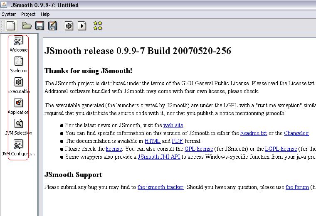Select the JVM Selection sidebar item
The height and width of the screenshot is (216, 316).
click(x=19, y=127)
